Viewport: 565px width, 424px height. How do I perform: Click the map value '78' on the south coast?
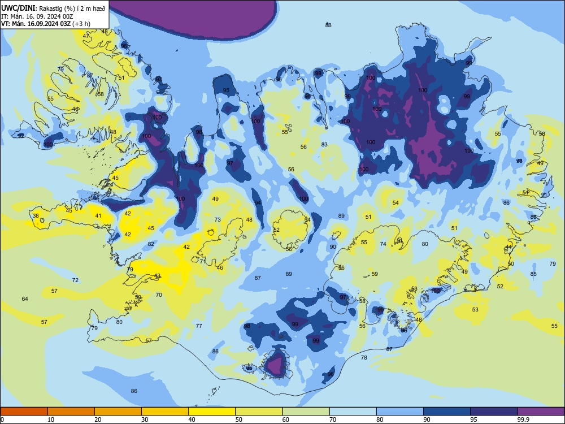[x=364, y=357]
